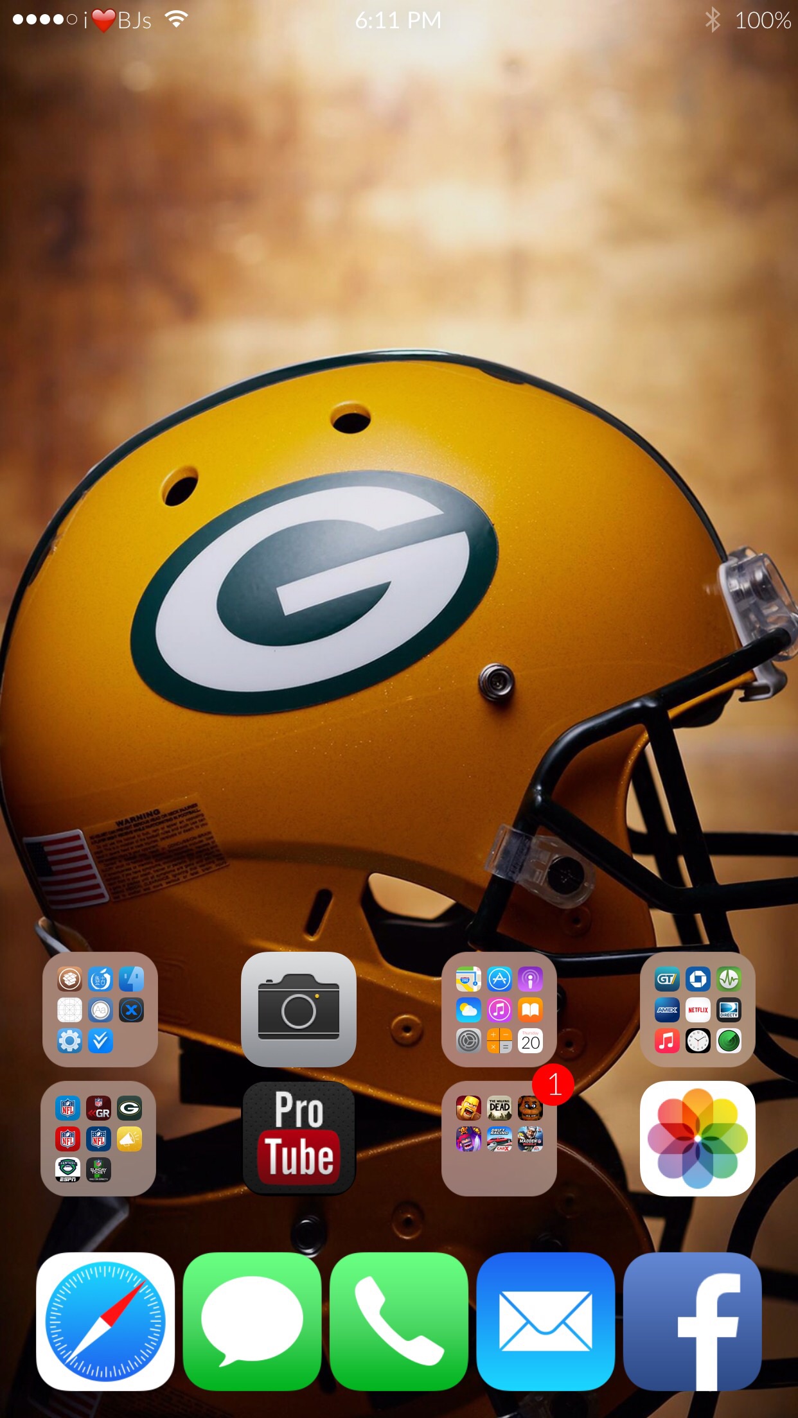Tap the Bluetooth icon in the status bar
The image size is (798, 1418).
pyautogui.click(x=713, y=20)
